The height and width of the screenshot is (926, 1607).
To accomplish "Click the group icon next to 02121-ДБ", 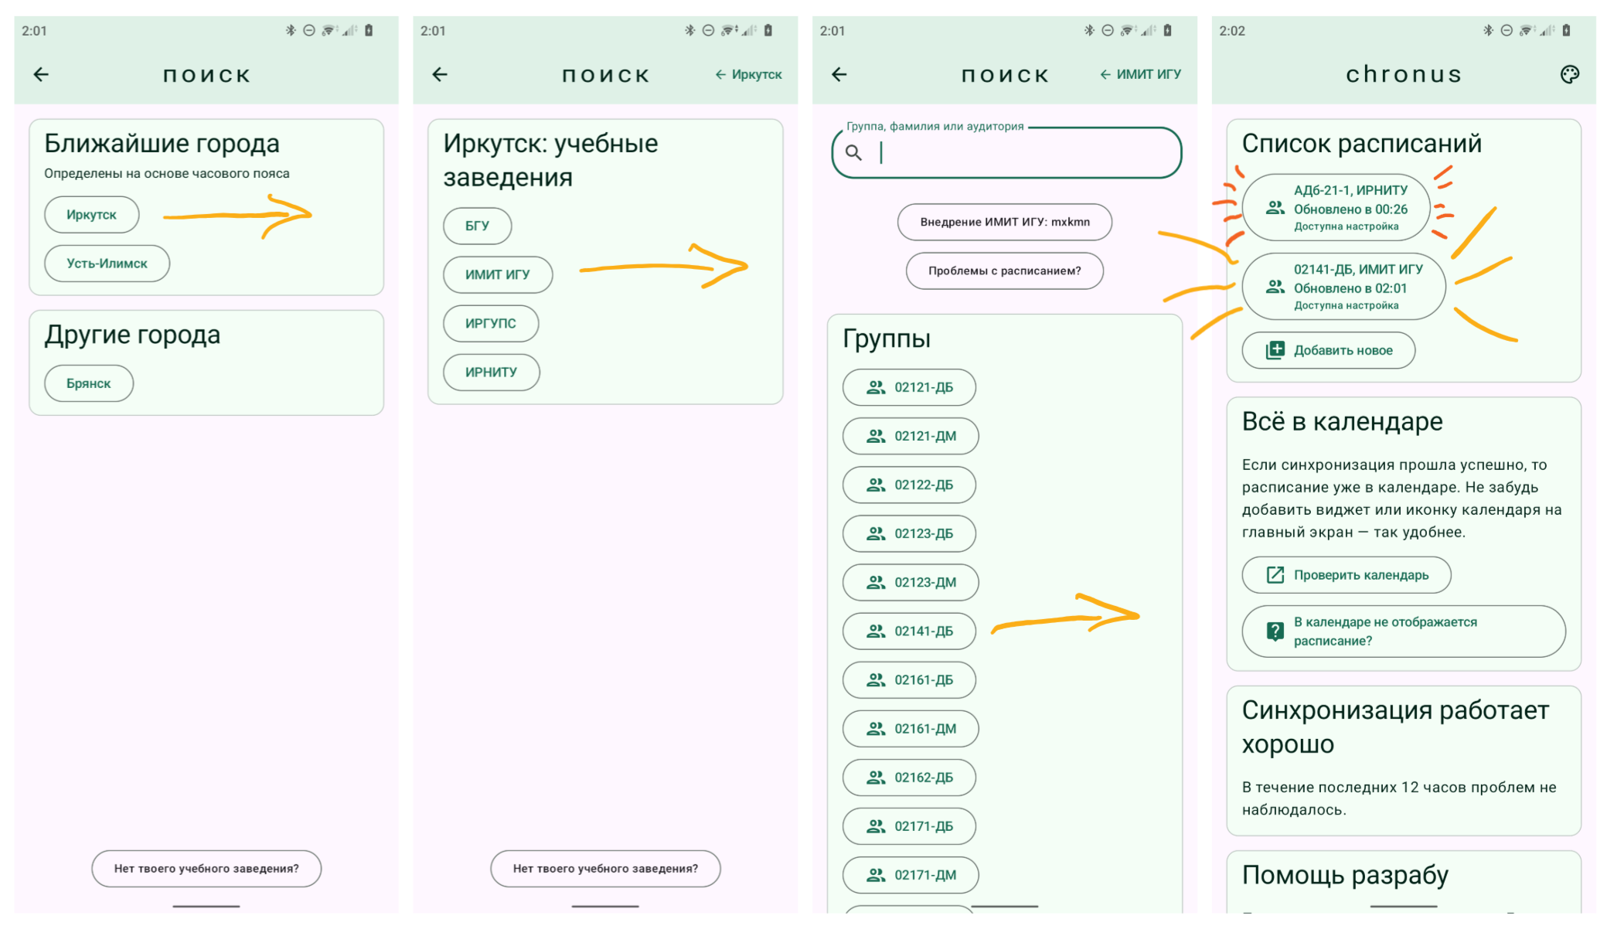I will pos(875,387).
